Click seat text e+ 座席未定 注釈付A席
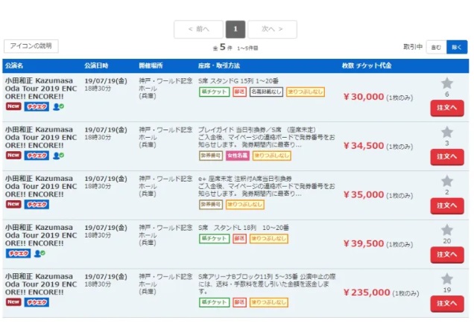This screenshot has height=326, width=474. 245,179
